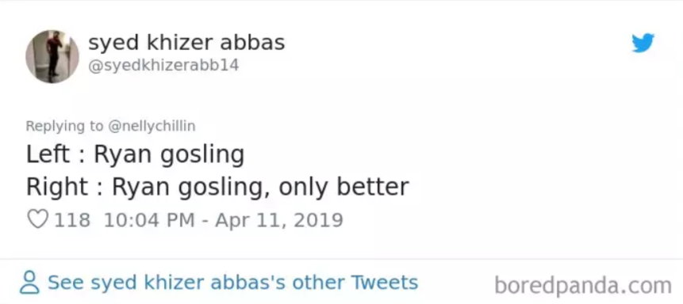The image size is (683, 304).
Task: Click the horizontal divider above the footer
Action: [341, 259]
